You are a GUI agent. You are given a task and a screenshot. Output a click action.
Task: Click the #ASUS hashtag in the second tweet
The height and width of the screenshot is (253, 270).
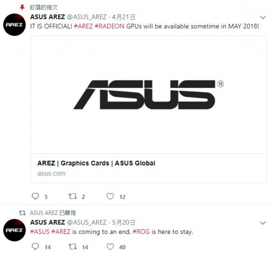coord(40,232)
